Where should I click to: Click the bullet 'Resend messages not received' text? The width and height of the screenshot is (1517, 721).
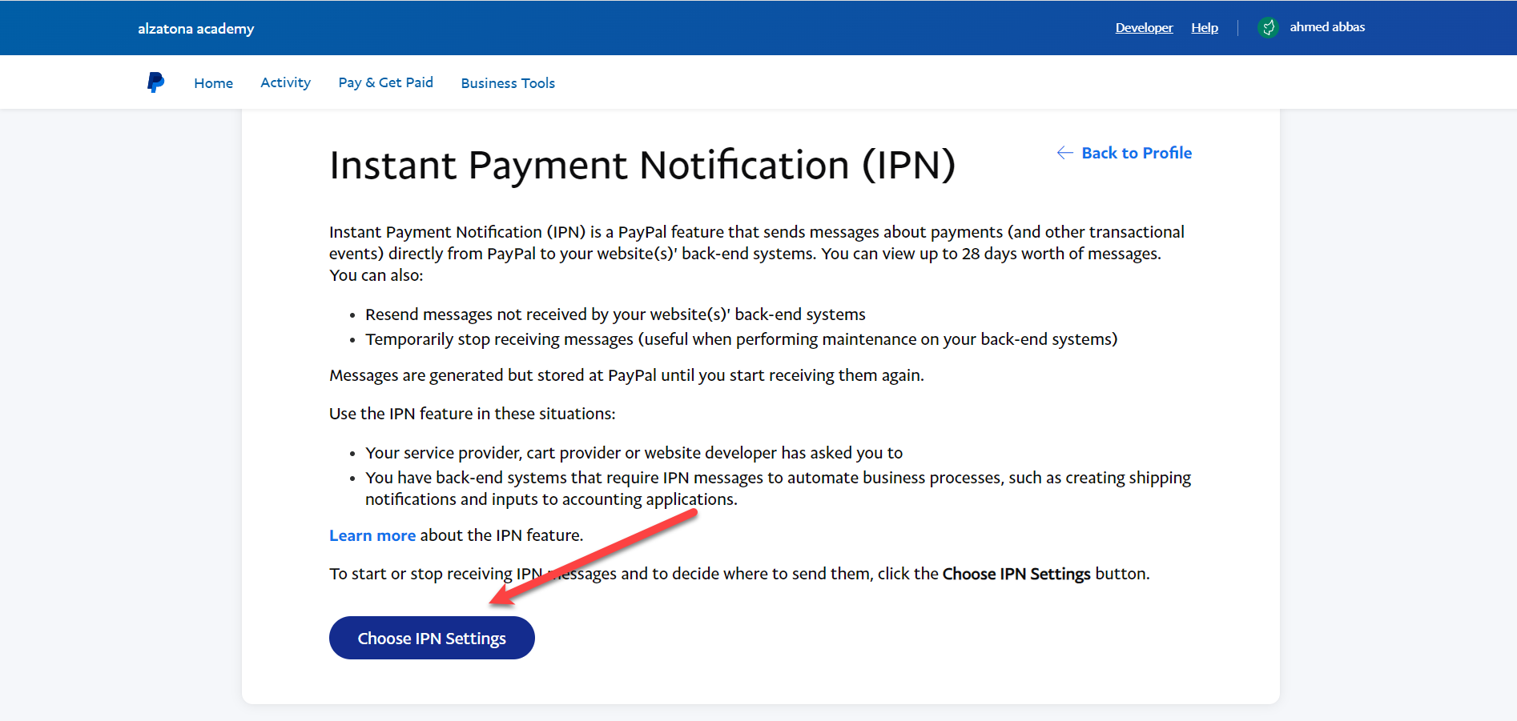click(x=615, y=314)
